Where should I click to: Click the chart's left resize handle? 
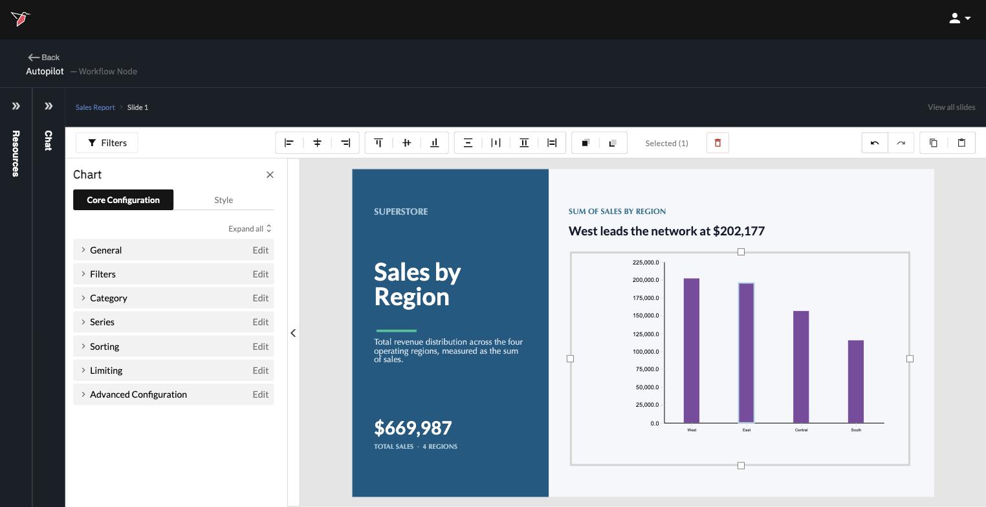(570, 358)
